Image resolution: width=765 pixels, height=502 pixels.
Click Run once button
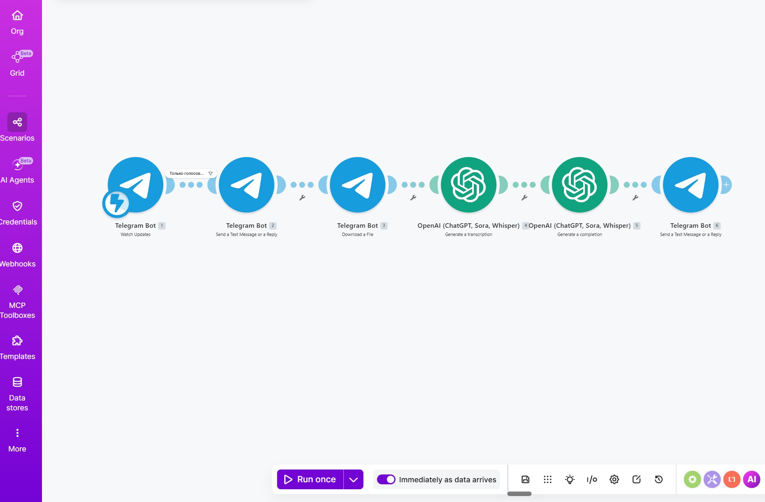pos(310,479)
